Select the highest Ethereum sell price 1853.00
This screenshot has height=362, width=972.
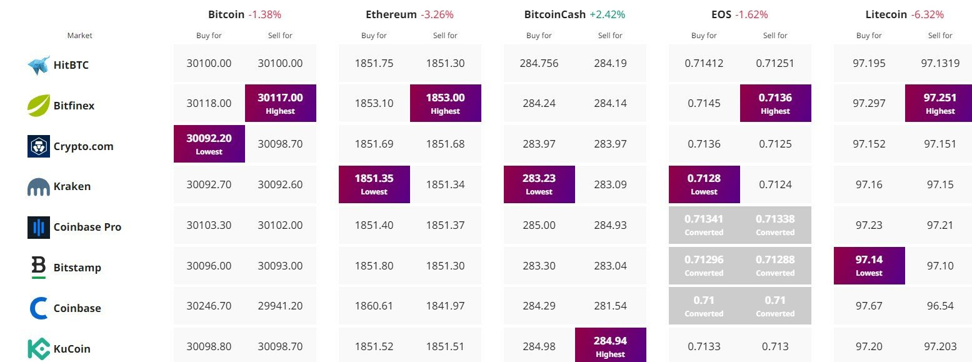445,103
